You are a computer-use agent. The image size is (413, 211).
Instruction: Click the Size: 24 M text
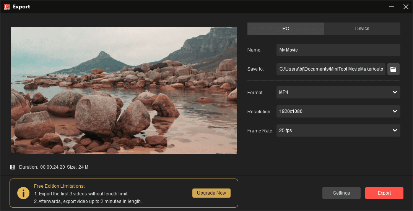(x=77, y=167)
